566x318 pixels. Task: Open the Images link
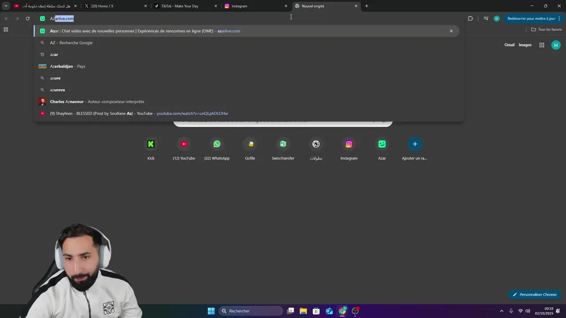525,45
